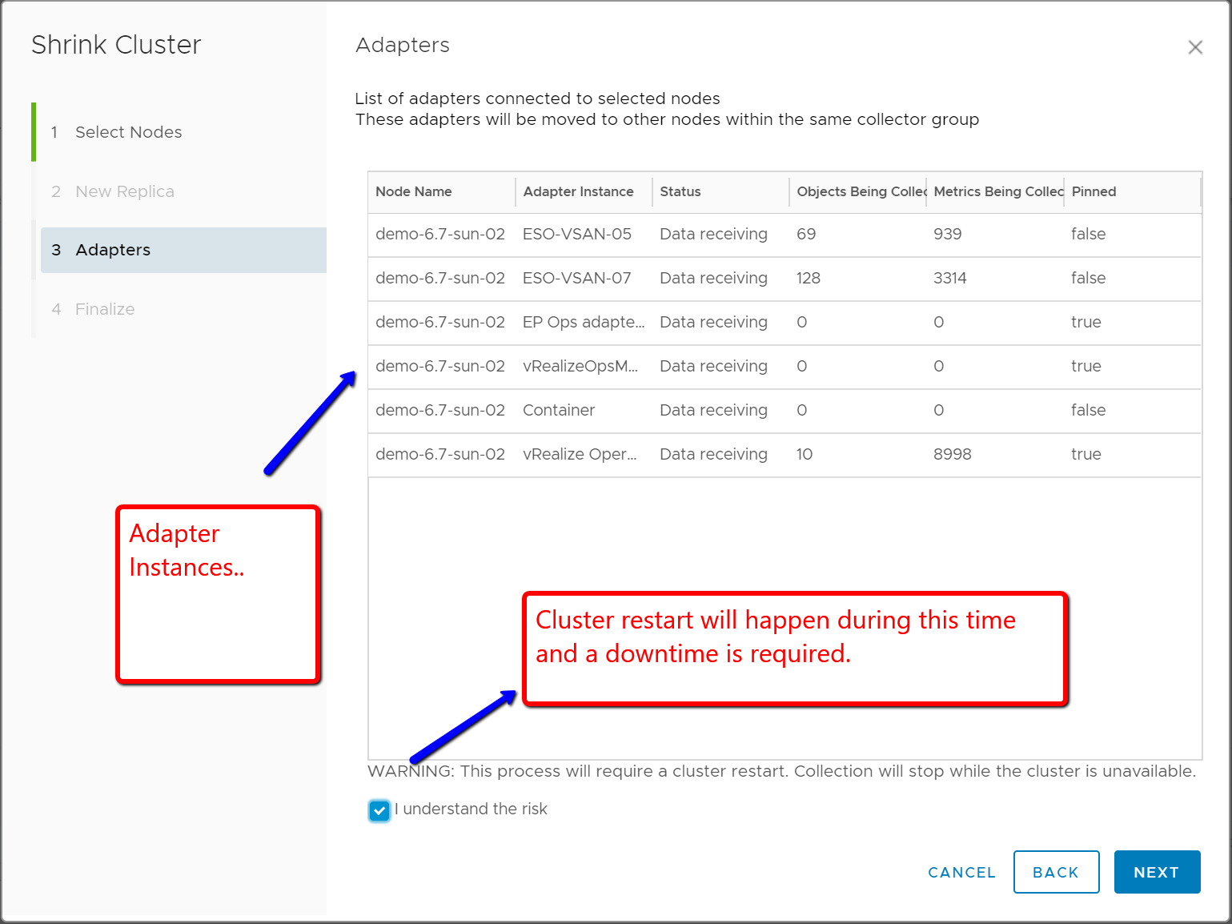Sort by Objects Being Collected header
The height and width of the screenshot is (924, 1232).
861,191
